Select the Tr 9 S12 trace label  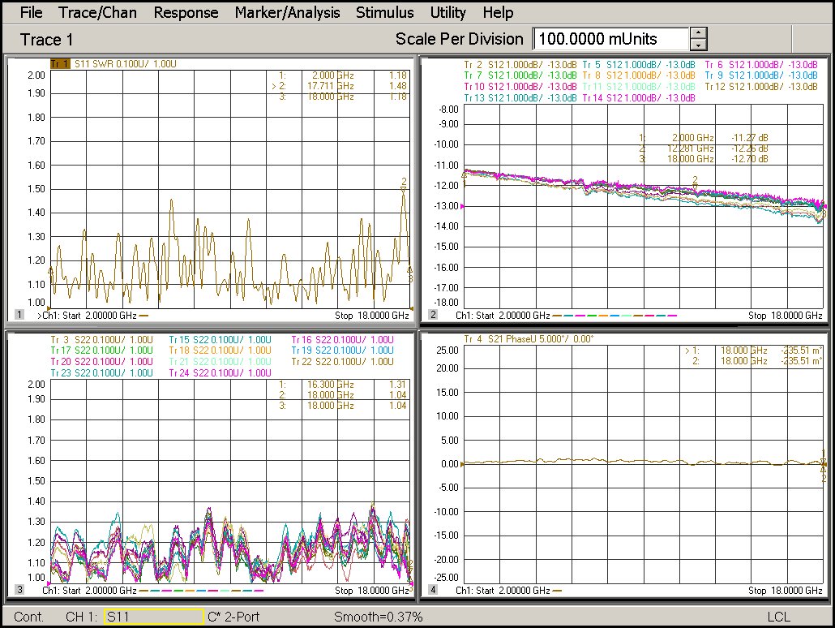[761, 75]
